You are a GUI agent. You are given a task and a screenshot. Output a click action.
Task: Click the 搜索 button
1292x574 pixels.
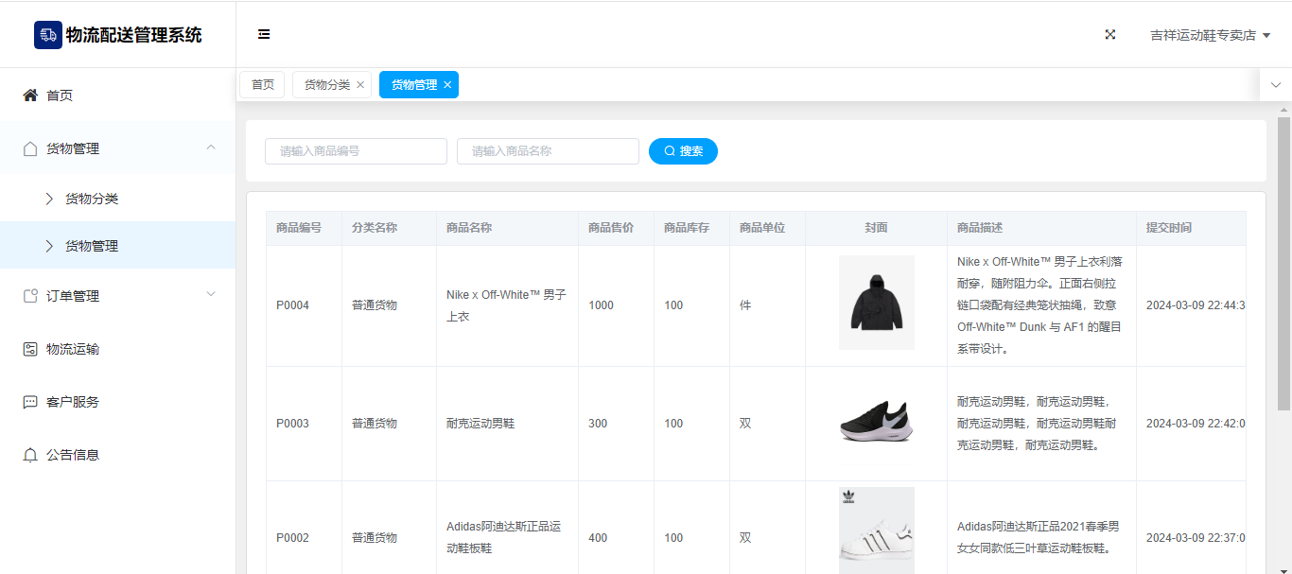(x=683, y=151)
